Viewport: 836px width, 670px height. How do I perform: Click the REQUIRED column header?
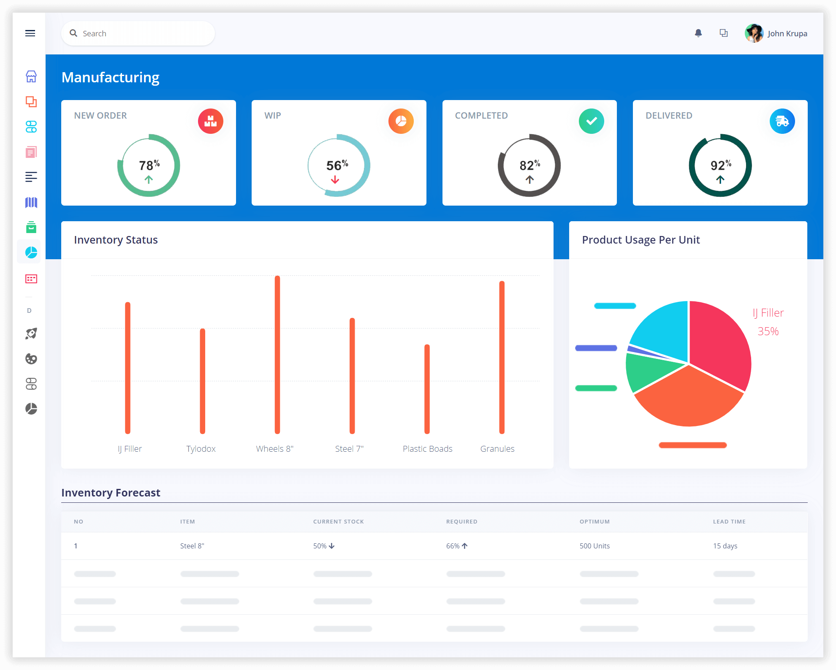(x=462, y=521)
